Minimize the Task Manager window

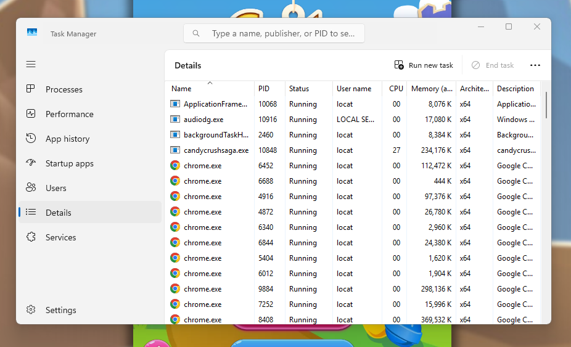pos(481,27)
